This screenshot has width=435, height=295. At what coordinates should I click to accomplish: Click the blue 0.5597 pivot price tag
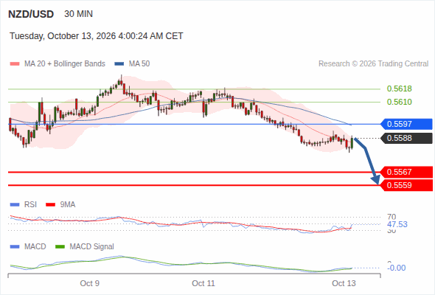(x=406, y=124)
